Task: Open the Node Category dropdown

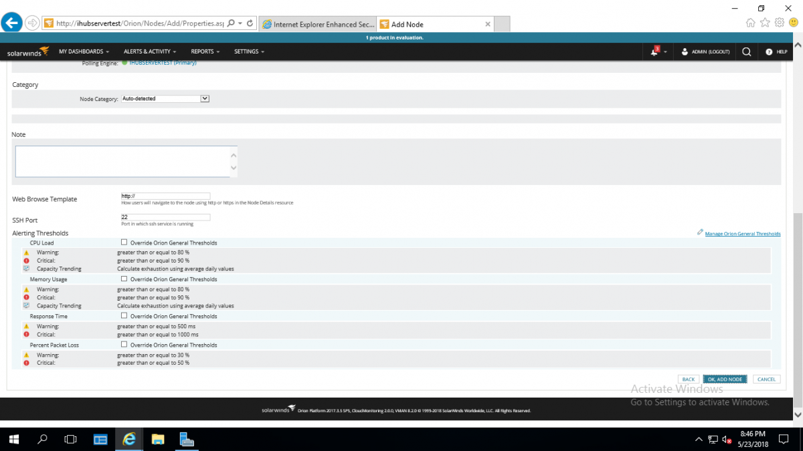Action: tap(205, 98)
